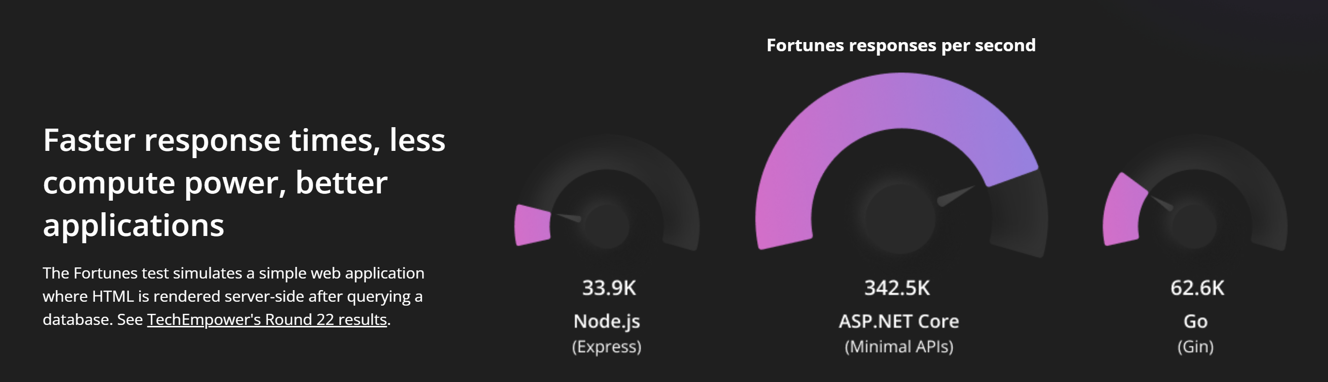This screenshot has width=1328, height=382.
Task: Select the 33.9K value text
Action: click(x=609, y=288)
